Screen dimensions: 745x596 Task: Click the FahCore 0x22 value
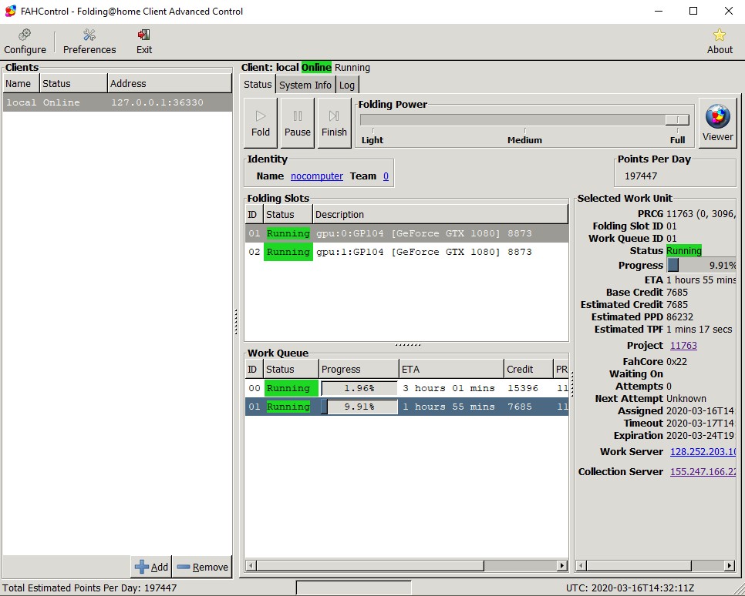[676, 362]
